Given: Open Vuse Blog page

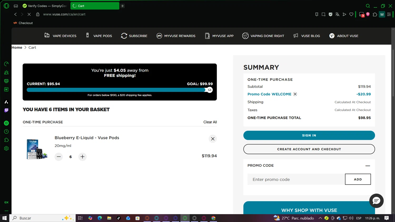Looking at the screenshot, I should point(307,36).
